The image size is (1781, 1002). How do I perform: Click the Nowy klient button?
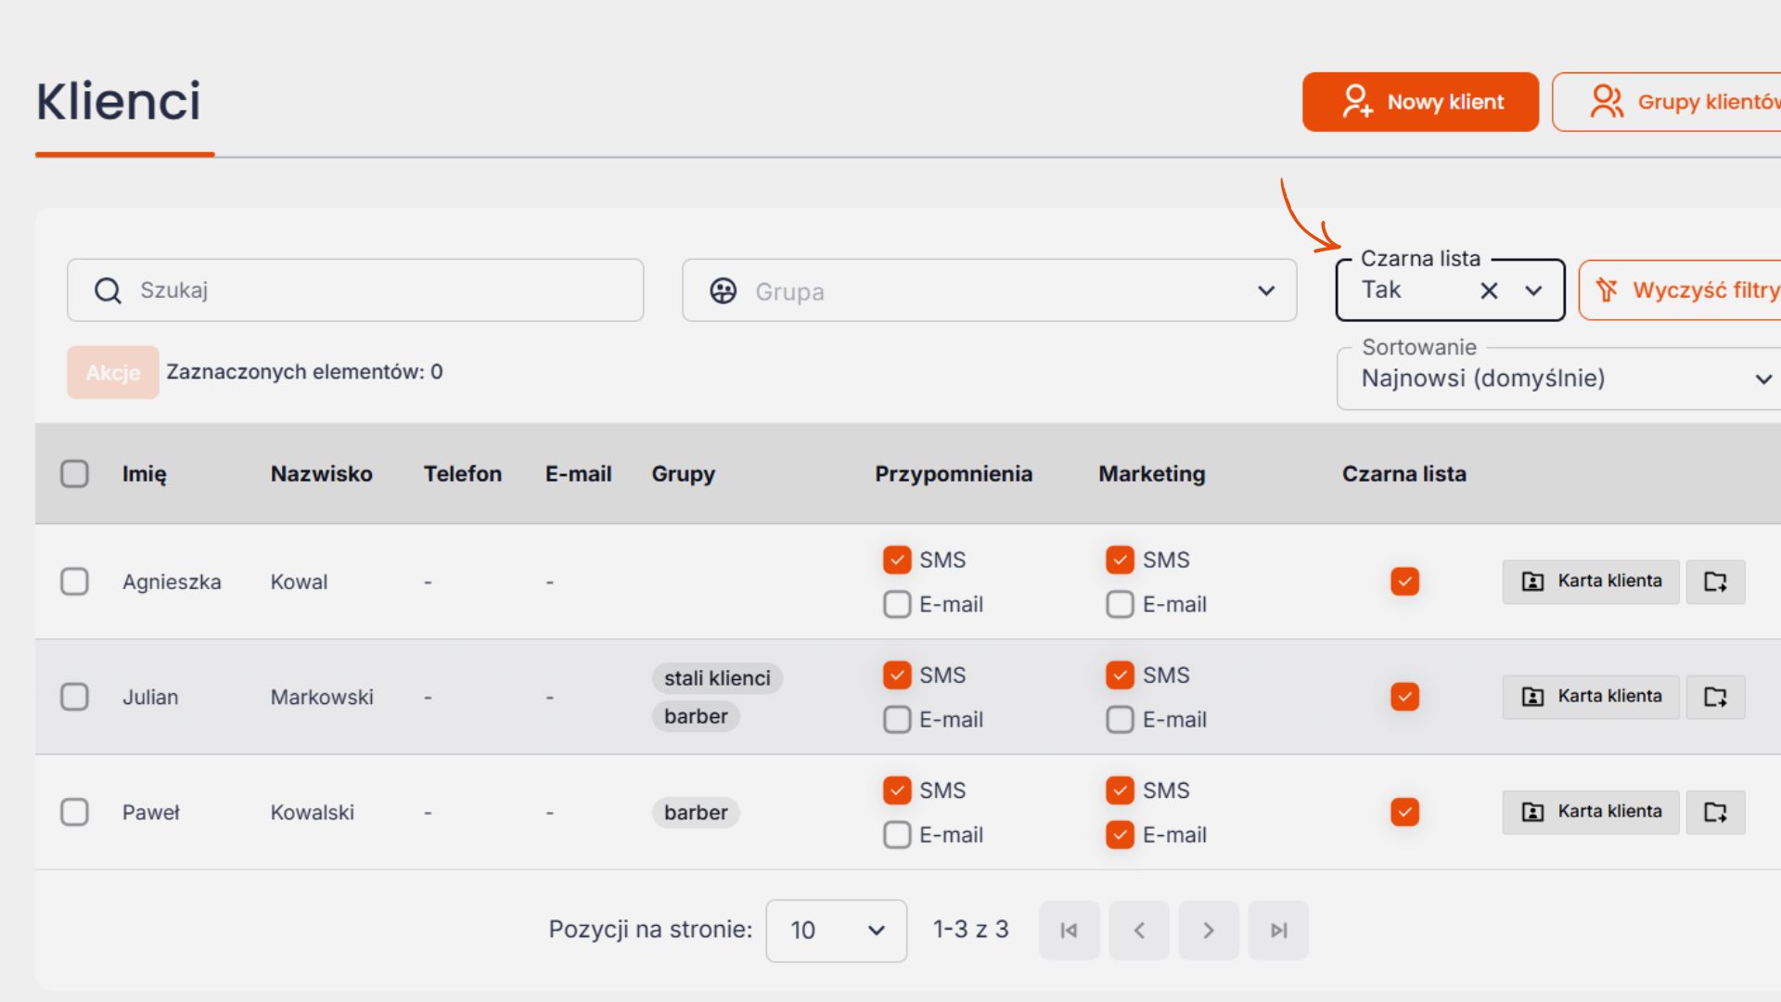pyautogui.click(x=1420, y=102)
